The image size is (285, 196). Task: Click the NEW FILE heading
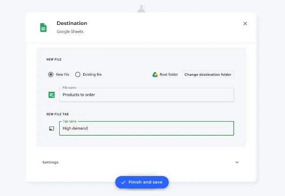(x=54, y=59)
